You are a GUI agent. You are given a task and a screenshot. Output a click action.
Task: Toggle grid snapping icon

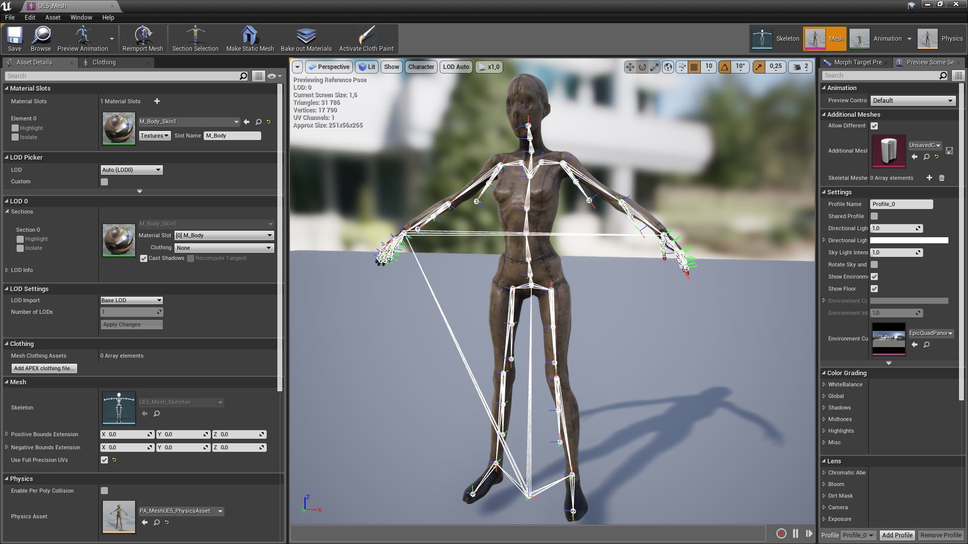(x=694, y=67)
